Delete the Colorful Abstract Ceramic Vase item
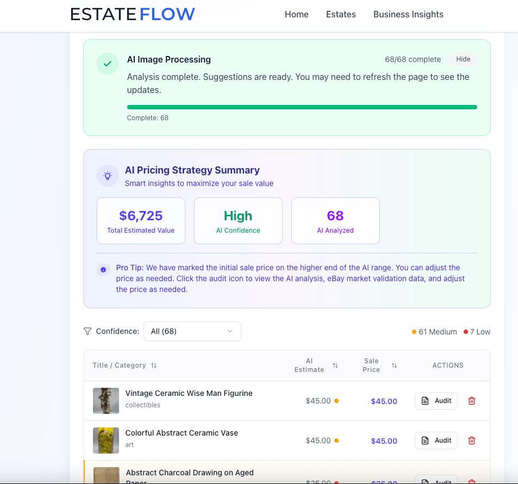 click(x=472, y=440)
